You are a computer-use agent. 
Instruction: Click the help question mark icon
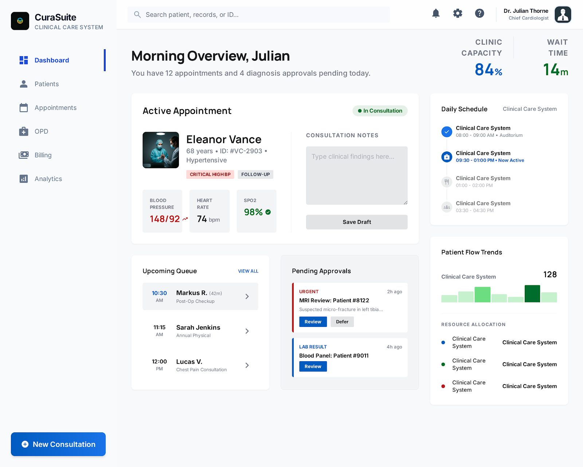point(480,14)
